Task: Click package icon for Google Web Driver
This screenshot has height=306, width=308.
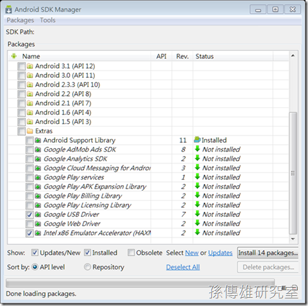Action: [38, 224]
